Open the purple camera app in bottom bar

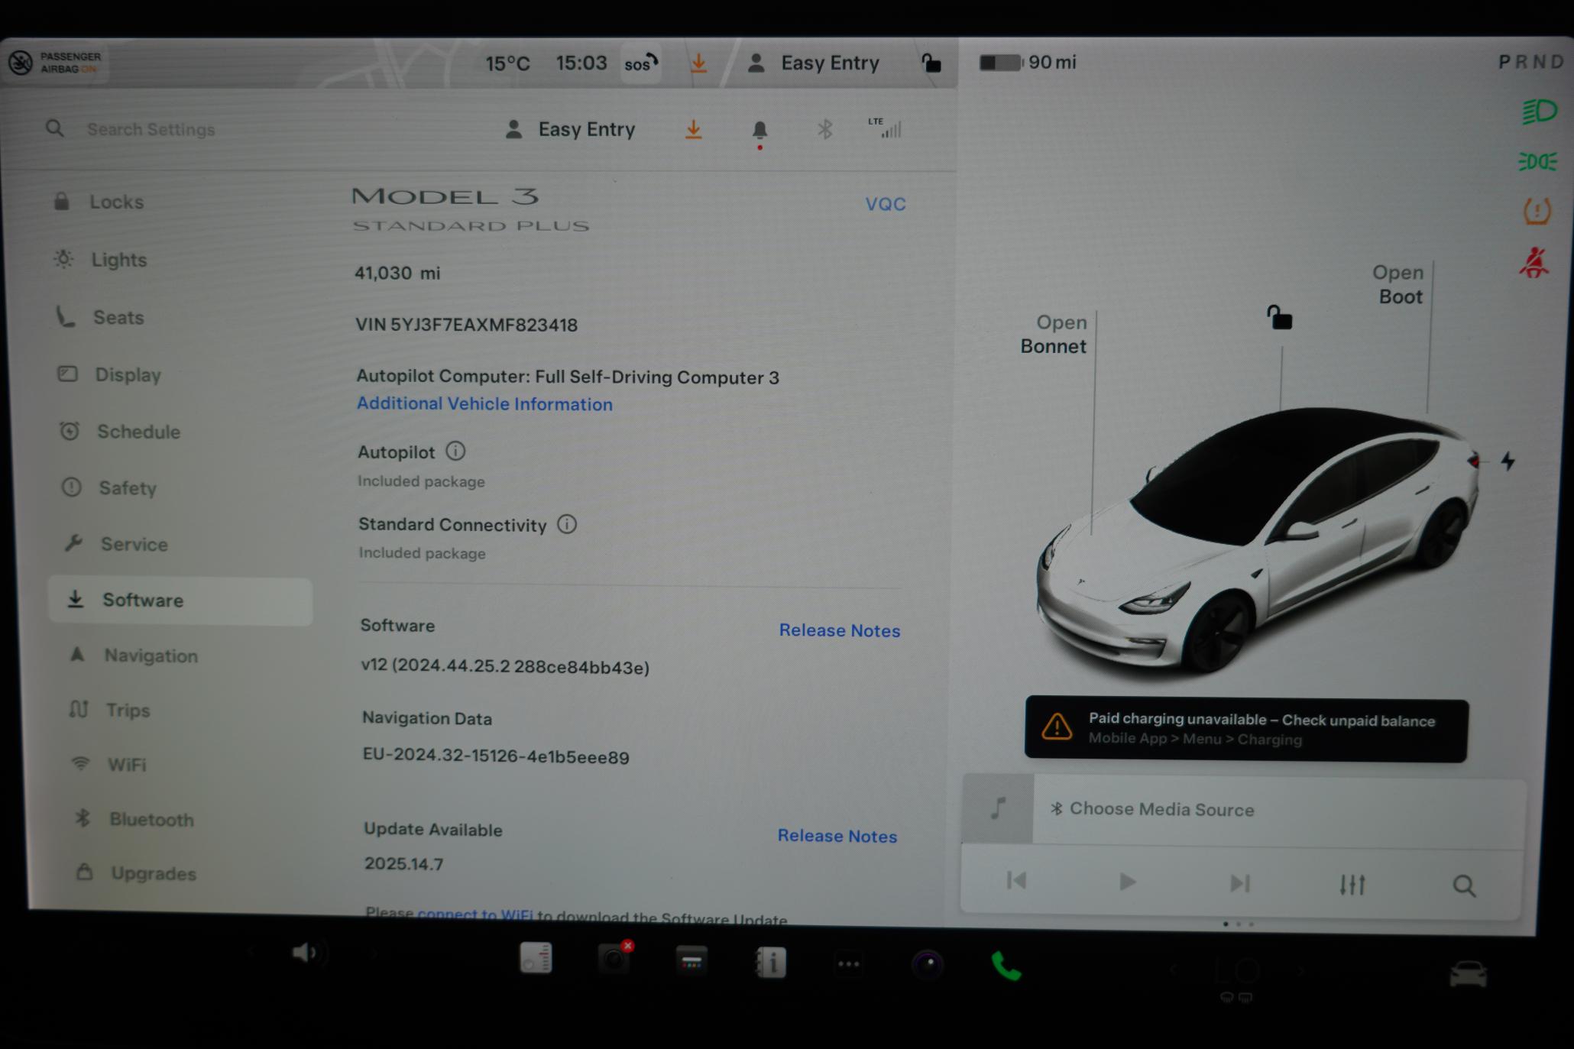pyautogui.click(x=928, y=965)
